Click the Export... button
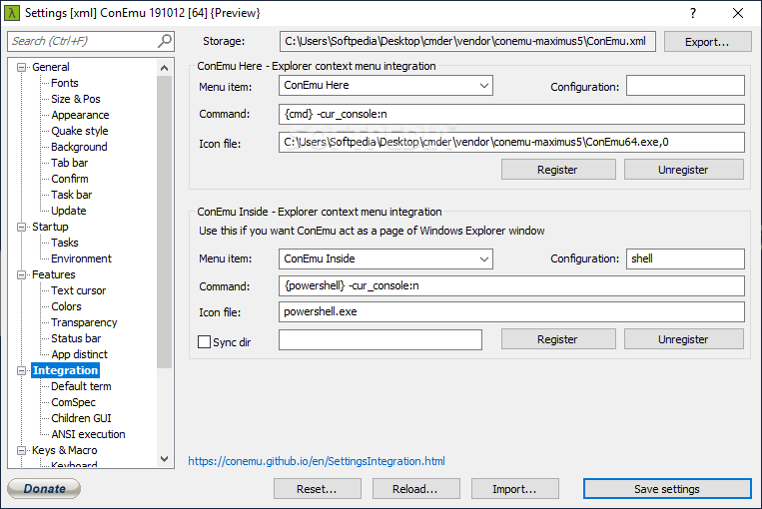This screenshot has height=509, width=762. coord(707,42)
